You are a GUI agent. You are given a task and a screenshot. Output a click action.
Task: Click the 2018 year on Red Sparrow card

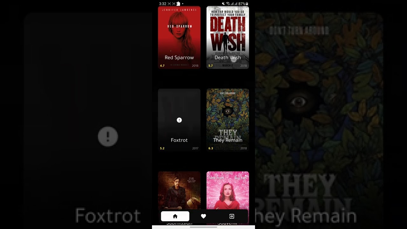[x=195, y=66]
